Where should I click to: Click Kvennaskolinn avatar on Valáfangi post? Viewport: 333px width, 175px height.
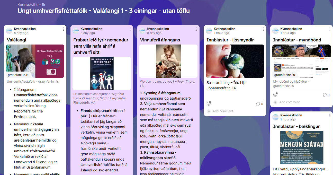tap(9, 31)
